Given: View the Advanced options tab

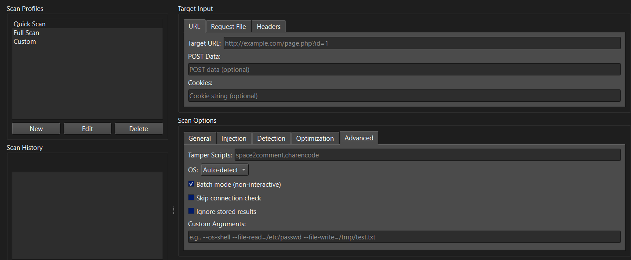Looking at the screenshot, I should coord(359,138).
